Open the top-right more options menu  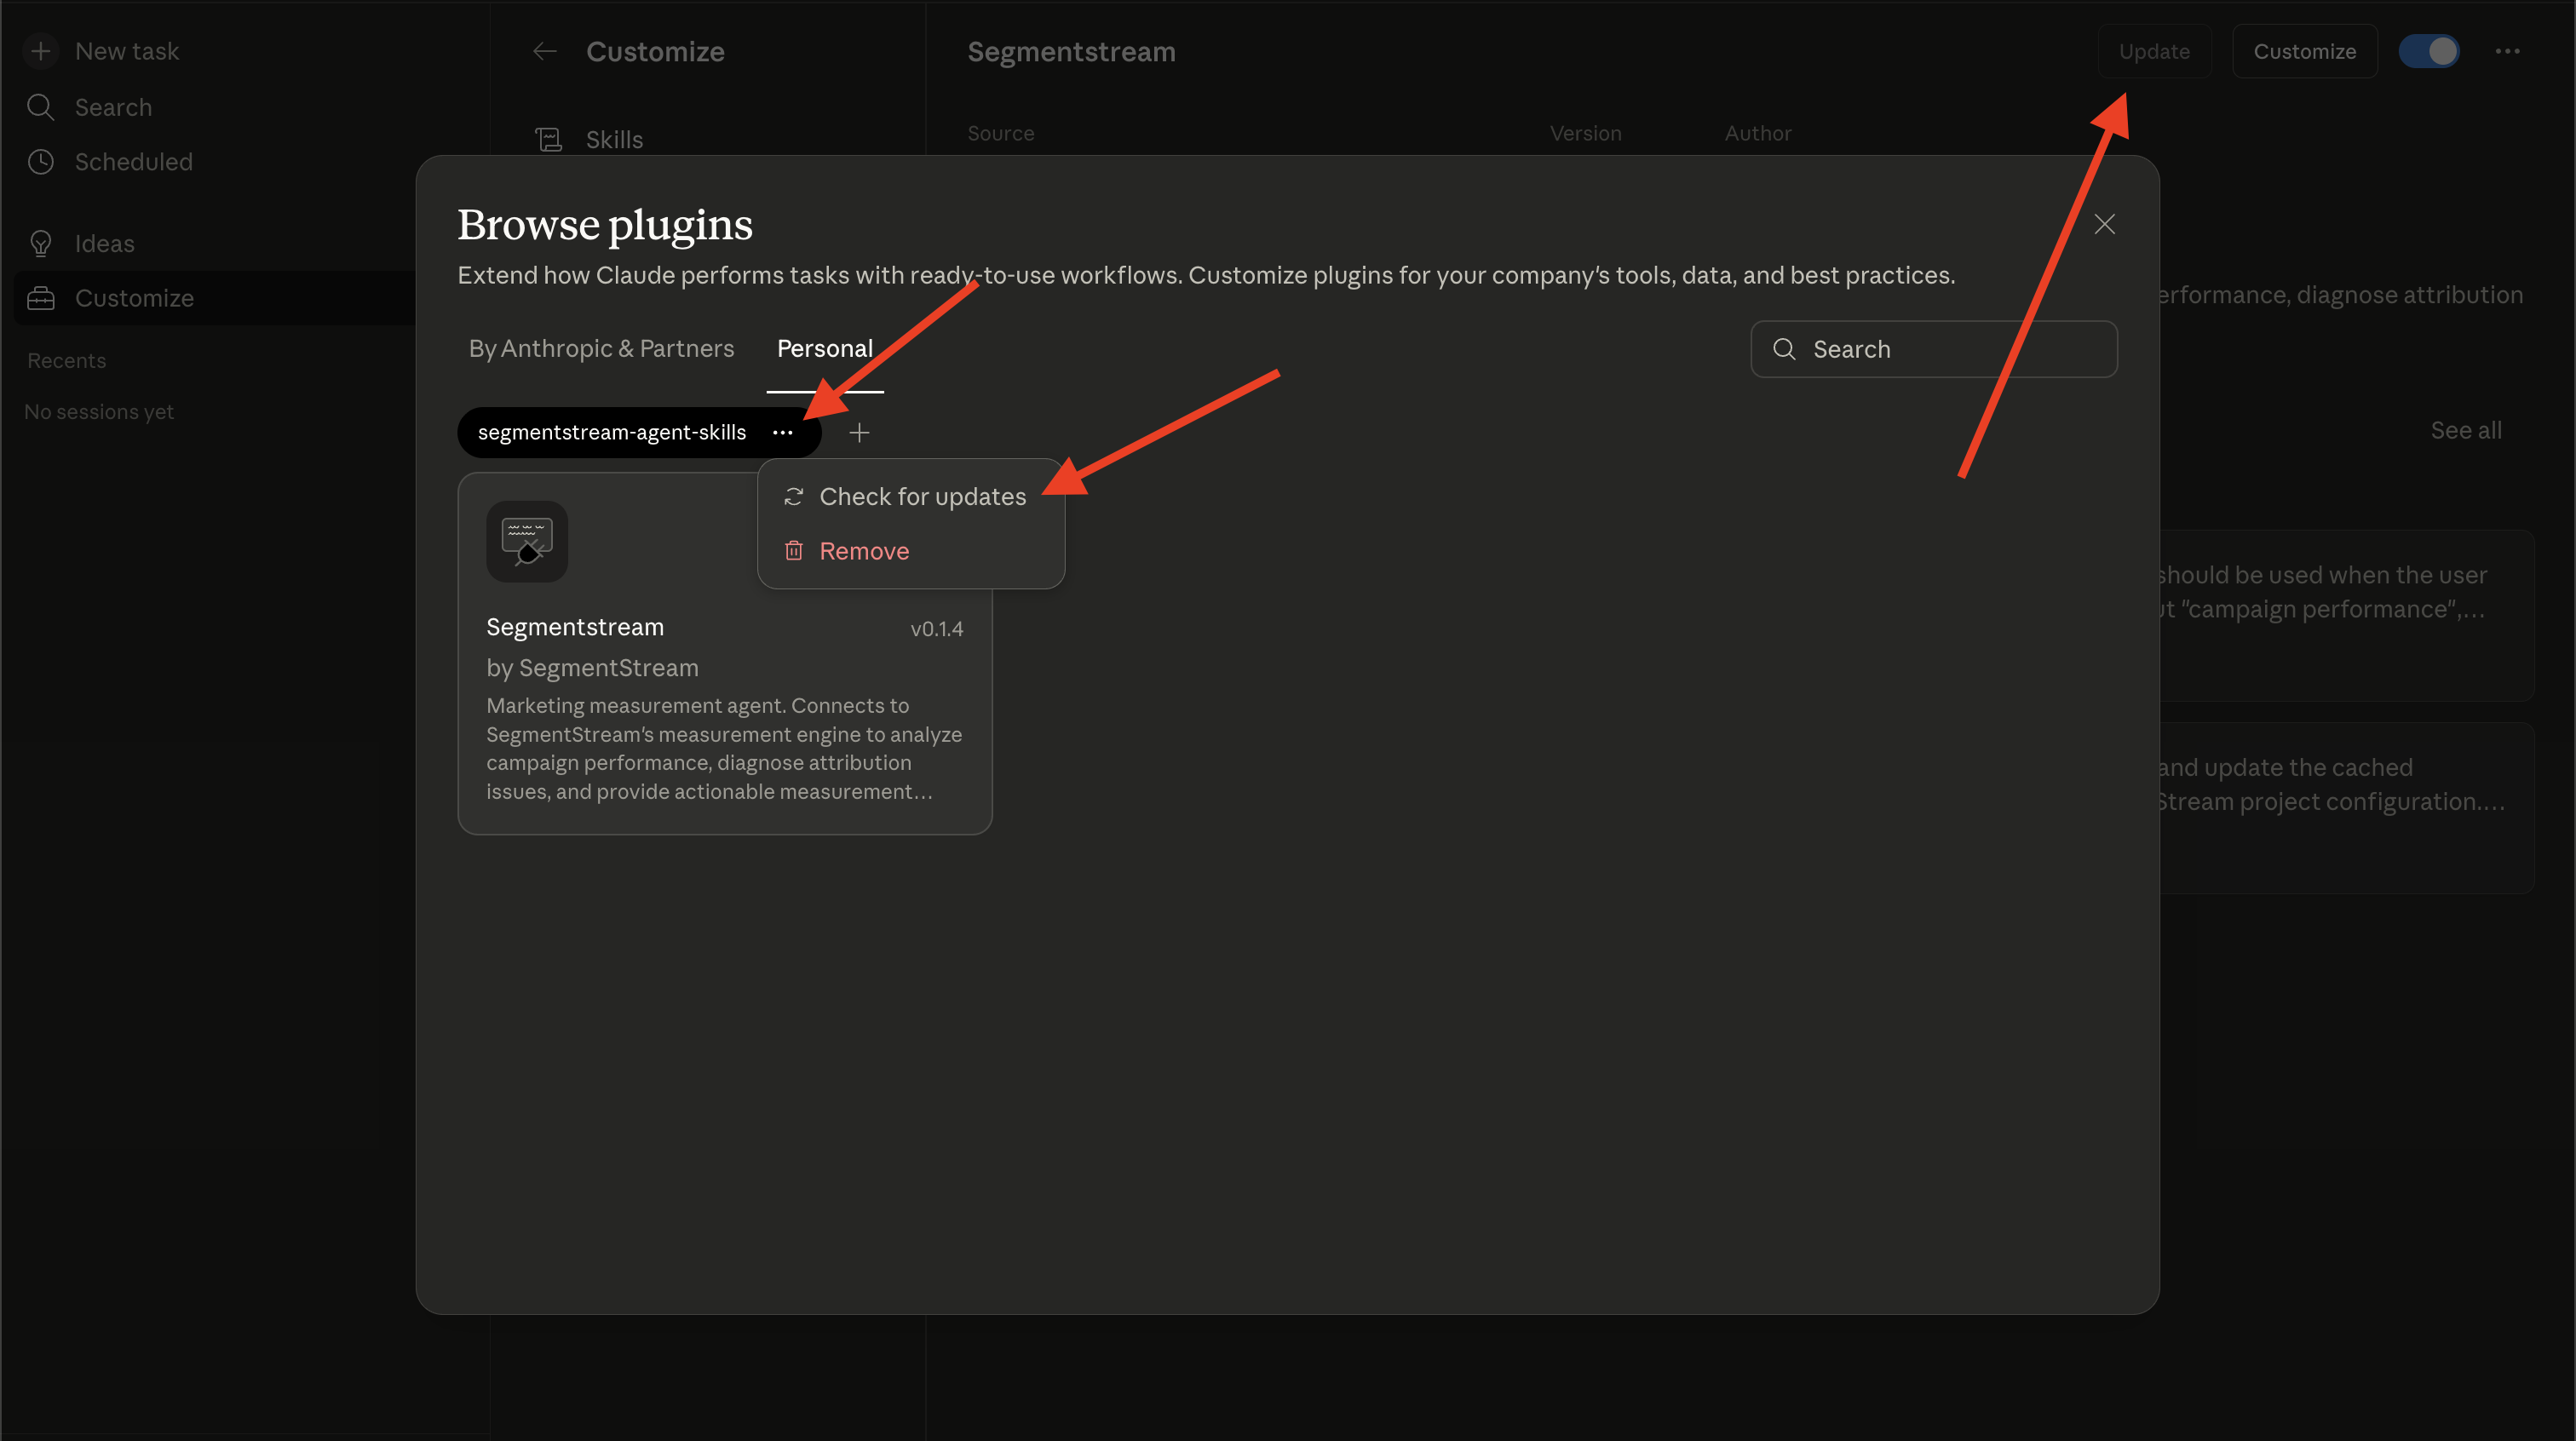coord(2508,51)
